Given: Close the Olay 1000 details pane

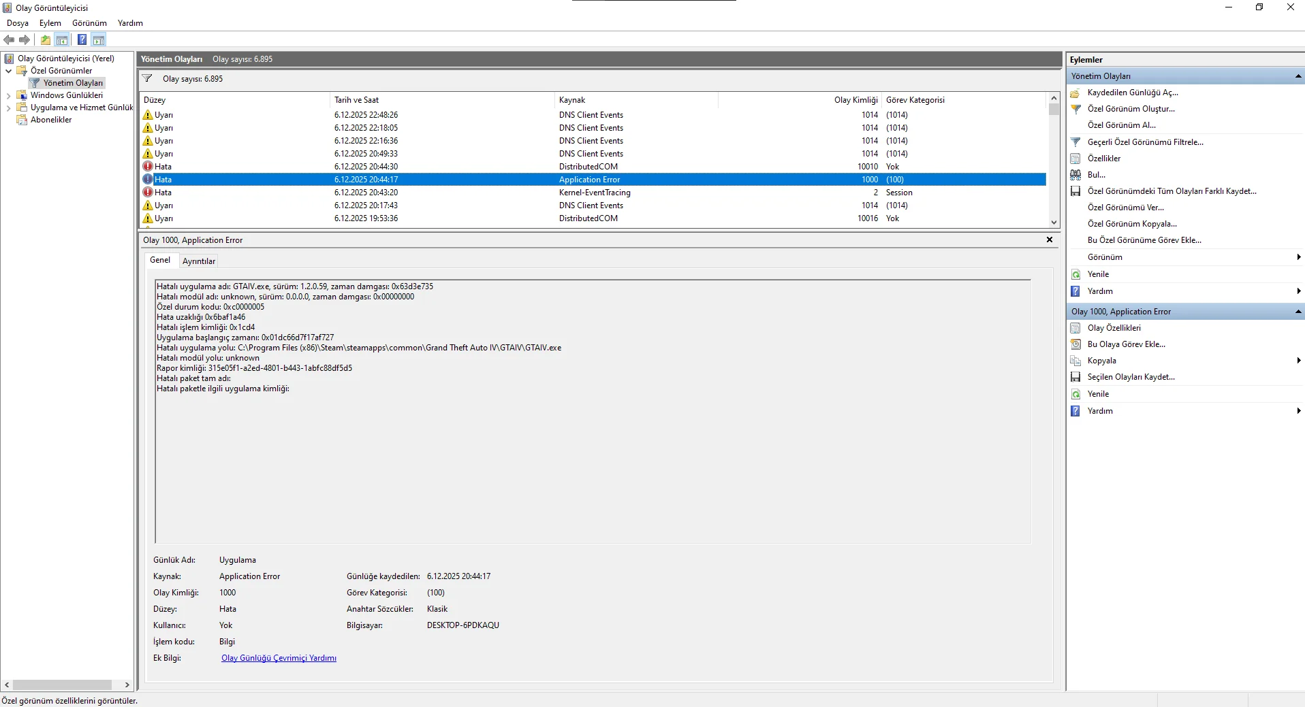Looking at the screenshot, I should pyautogui.click(x=1050, y=240).
